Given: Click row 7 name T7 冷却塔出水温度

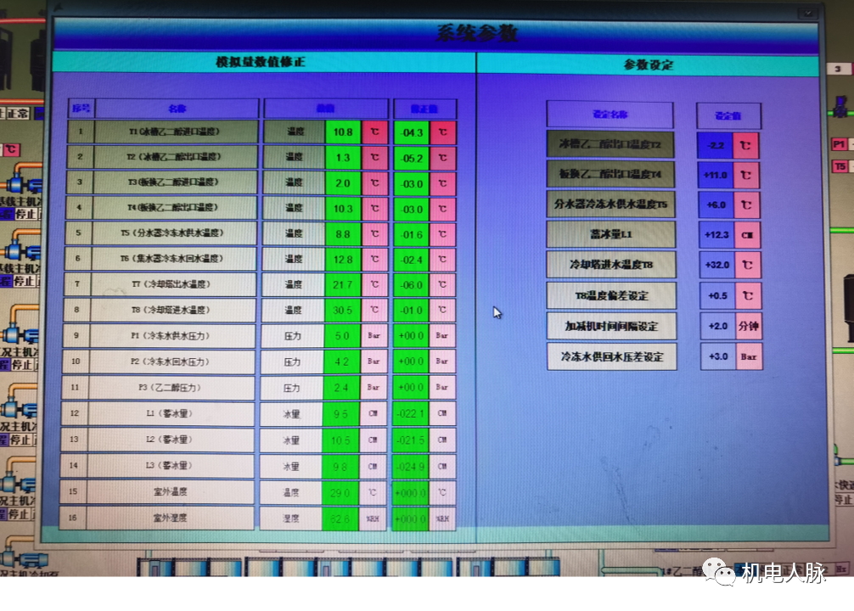Looking at the screenshot, I should [x=172, y=284].
